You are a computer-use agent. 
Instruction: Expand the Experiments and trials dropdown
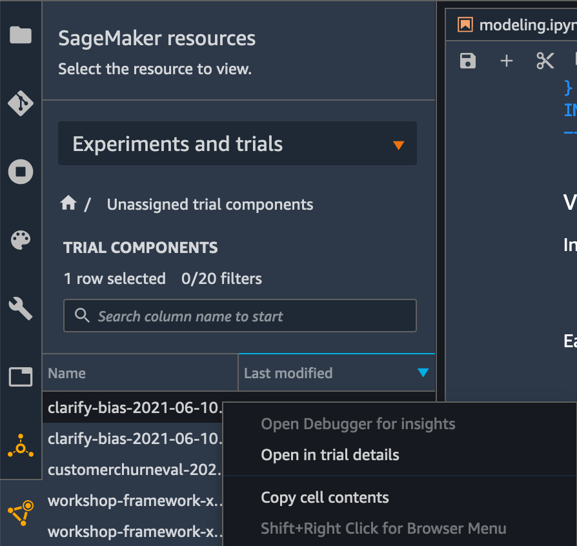coord(238,143)
